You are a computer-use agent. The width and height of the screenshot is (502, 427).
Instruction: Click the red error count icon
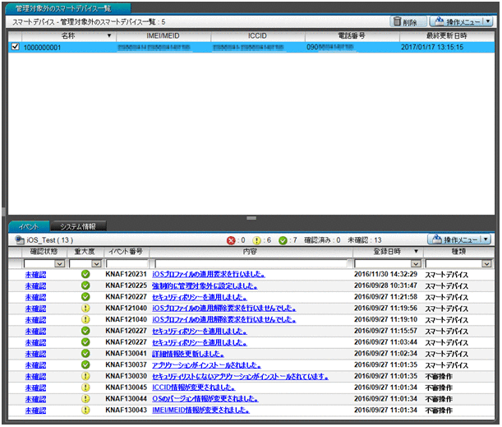(231, 239)
